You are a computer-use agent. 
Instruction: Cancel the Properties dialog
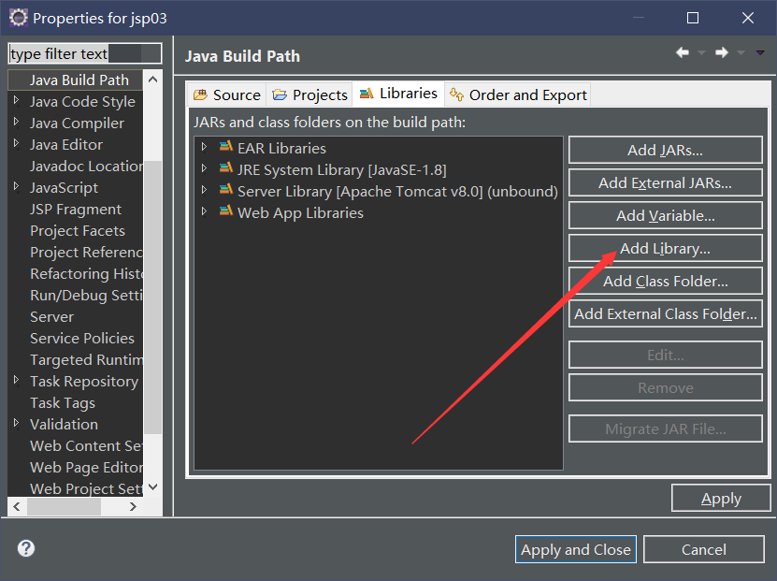click(x=704, y=549)
